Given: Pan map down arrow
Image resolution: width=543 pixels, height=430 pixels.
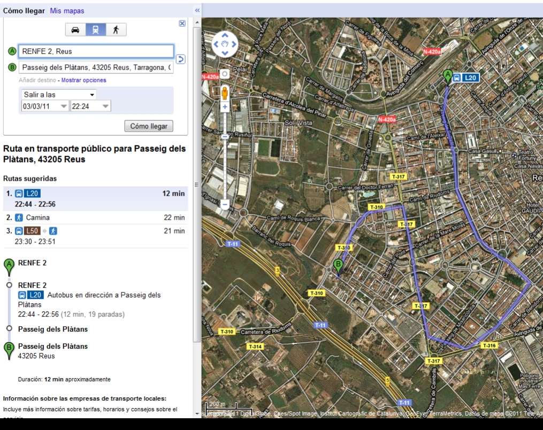Looking at the screenshot, I should (225, 53).
